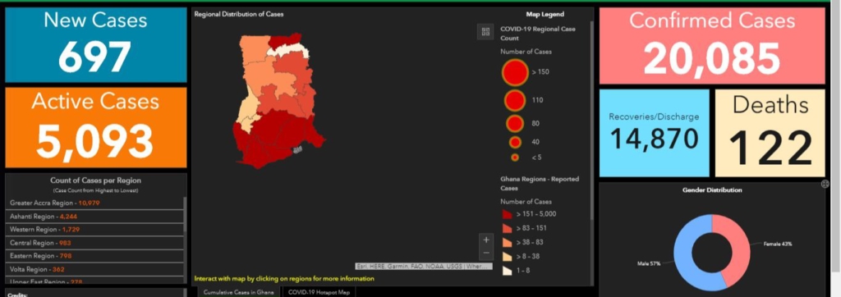841x297 pixels.
Task: Open the basemap gallery grid icon
Action: click(x=485, y=32)
